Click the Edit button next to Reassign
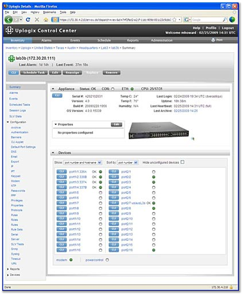This screenshot has width=244, height=296. click(x=55, y=72)
